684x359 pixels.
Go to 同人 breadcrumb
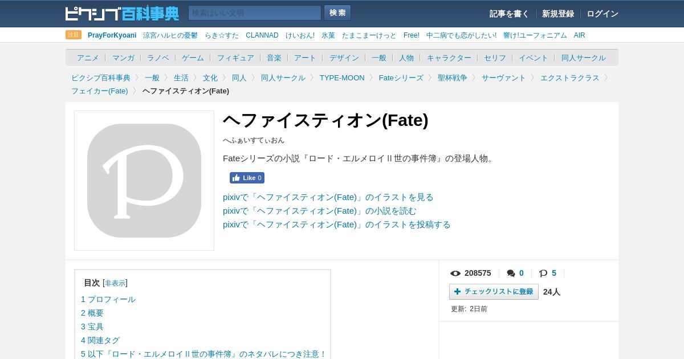(239, 77)
